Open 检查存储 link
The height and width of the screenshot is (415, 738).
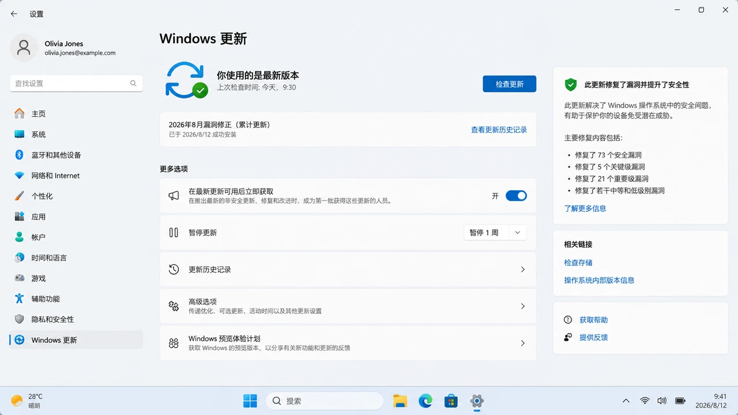[x=578, y=263]
